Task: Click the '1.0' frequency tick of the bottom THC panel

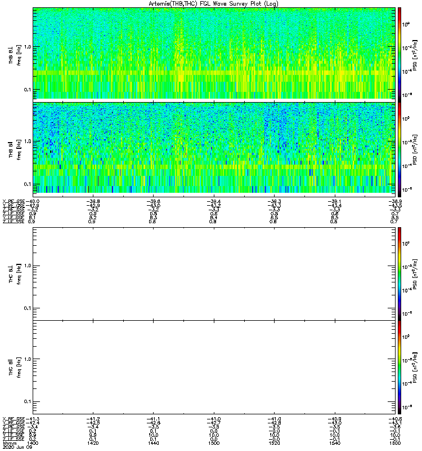Action: pos(28,359)
